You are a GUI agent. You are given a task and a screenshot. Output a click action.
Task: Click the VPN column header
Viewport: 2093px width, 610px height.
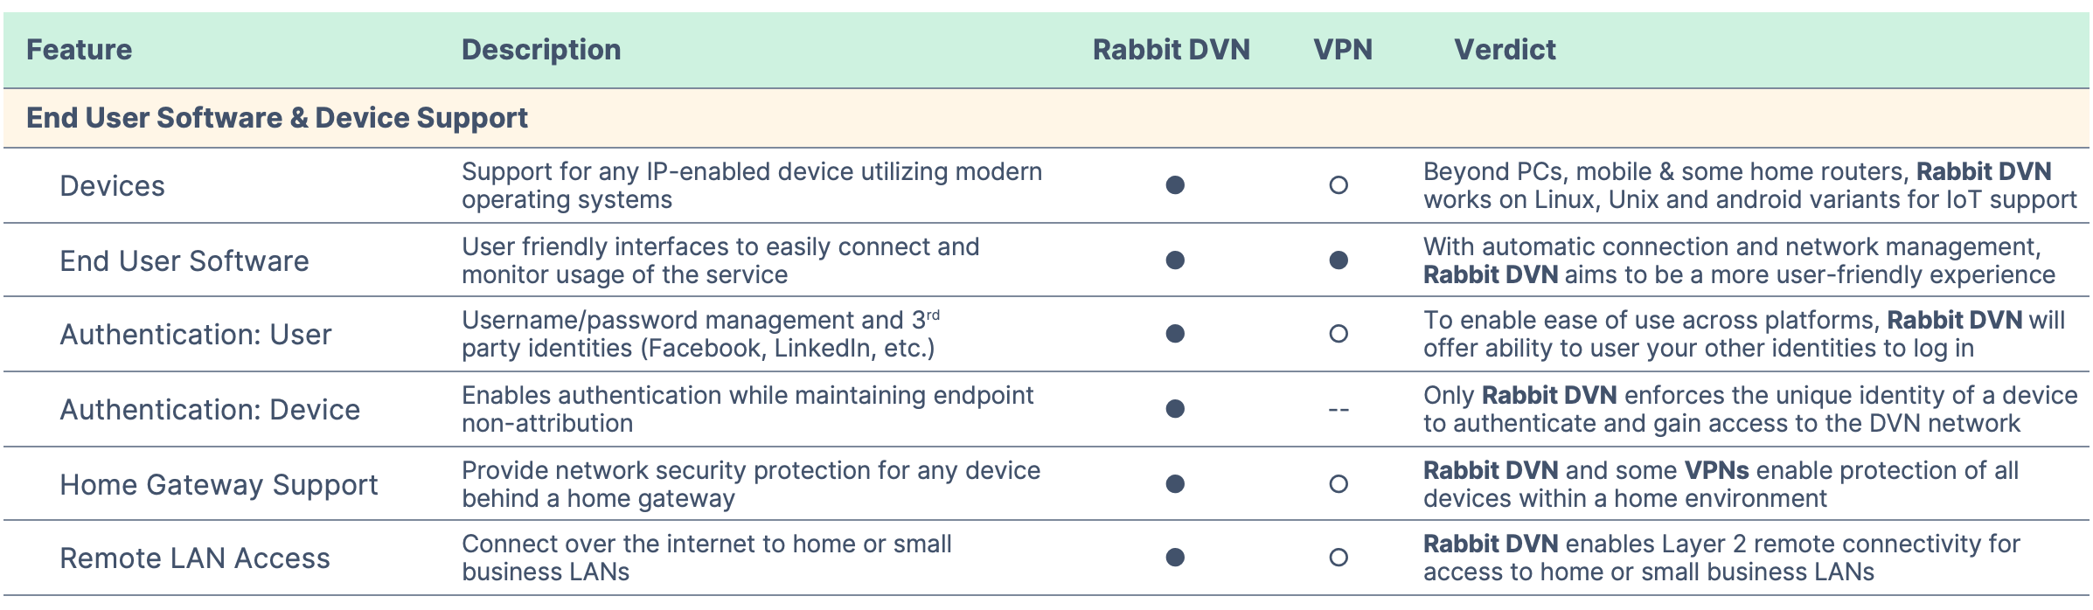coord(1343,50)
